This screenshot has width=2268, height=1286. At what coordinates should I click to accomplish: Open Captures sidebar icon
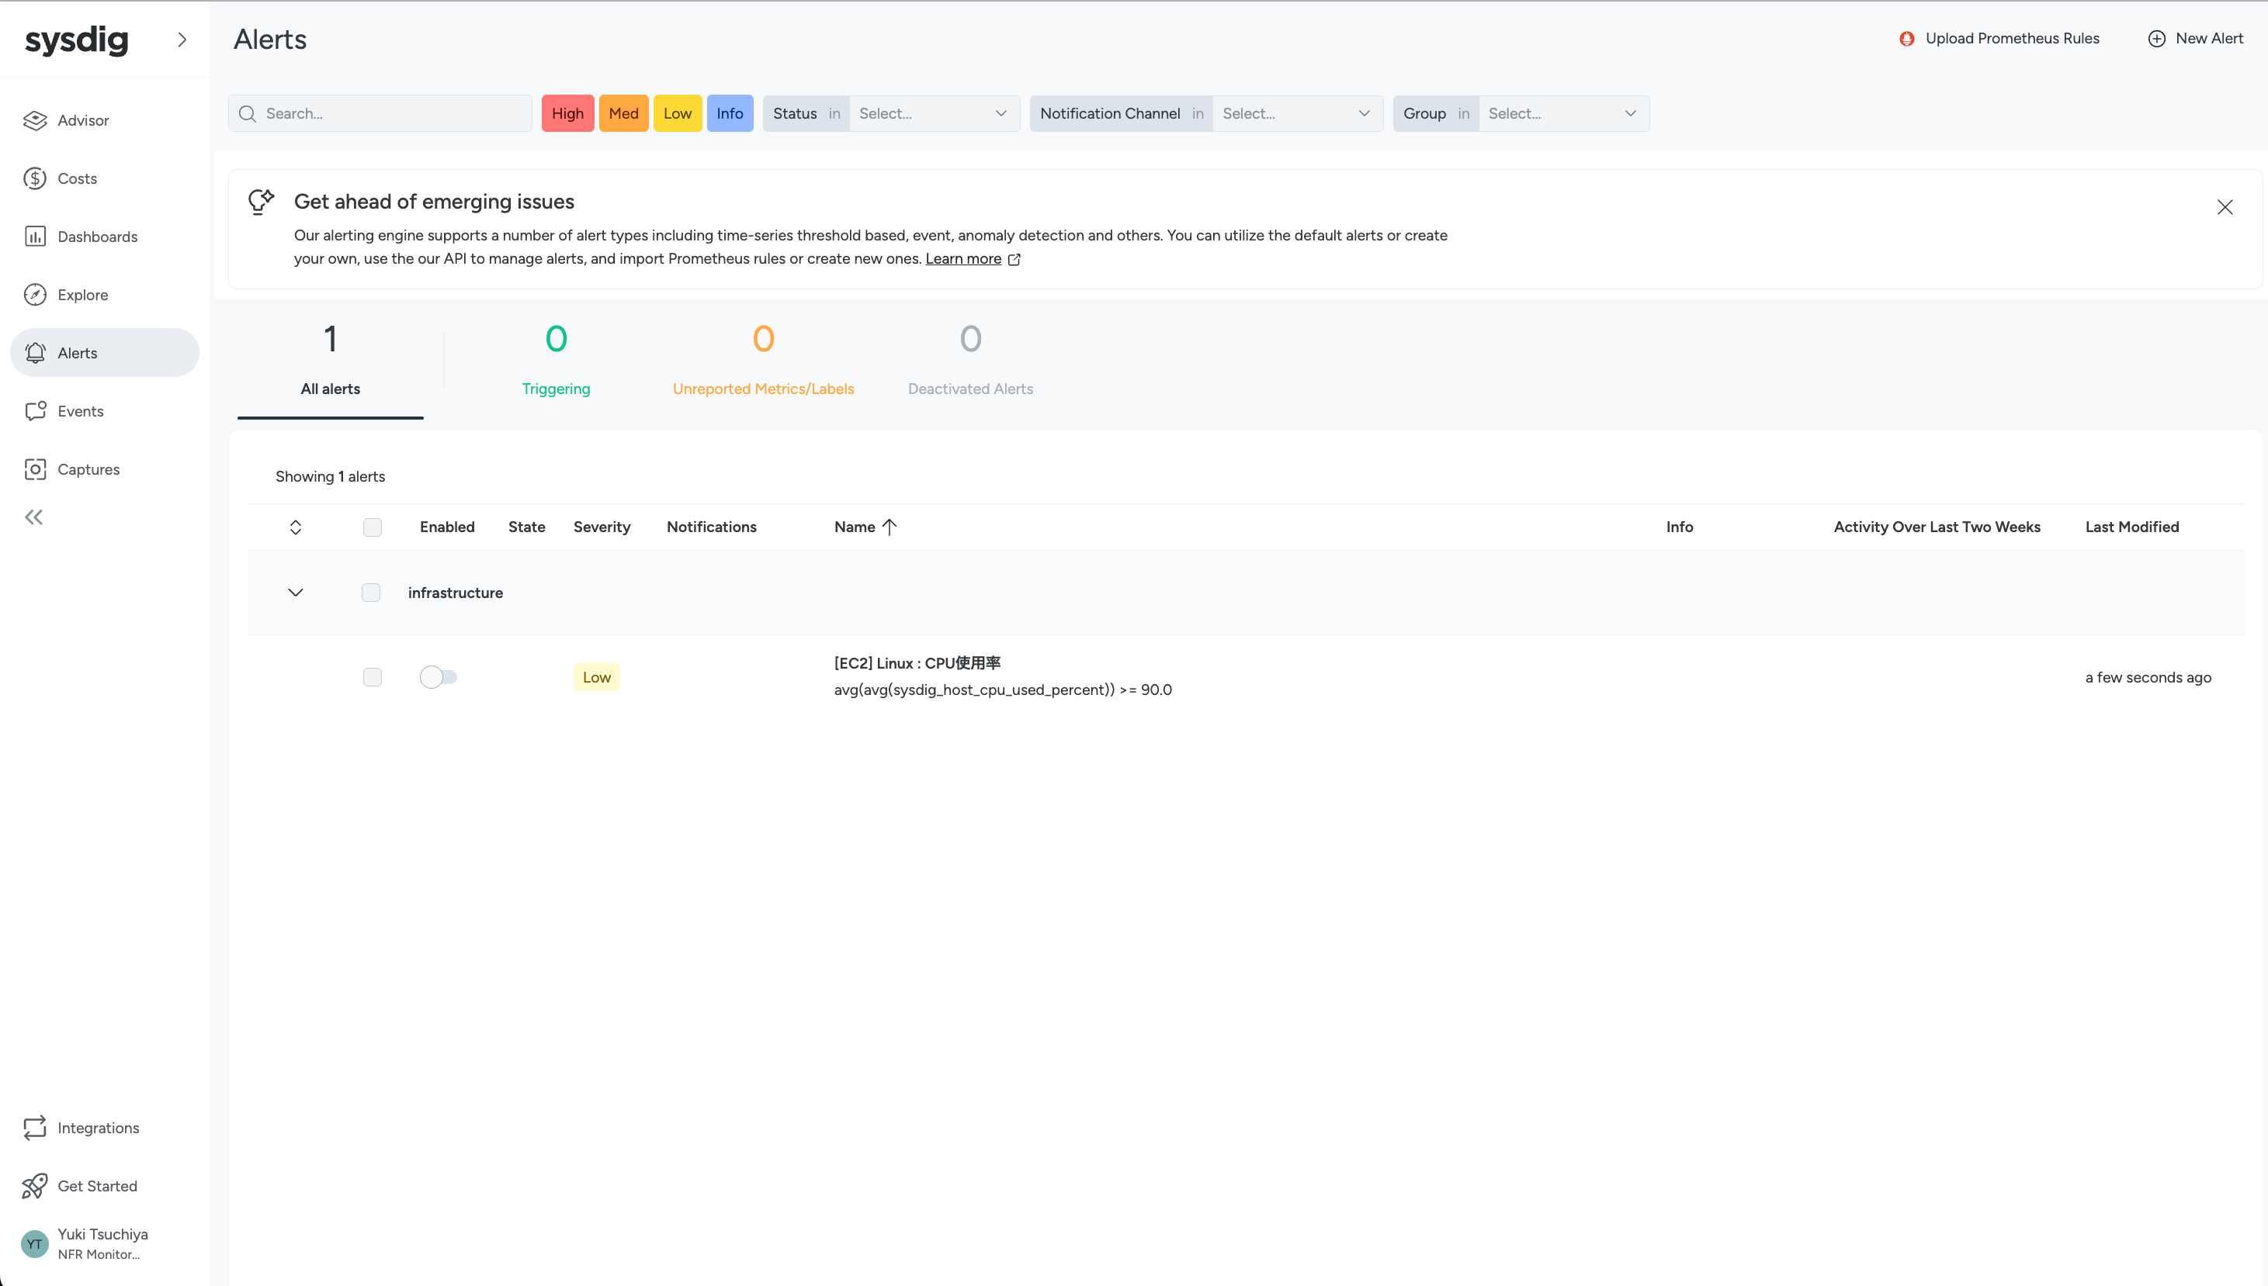34,469
